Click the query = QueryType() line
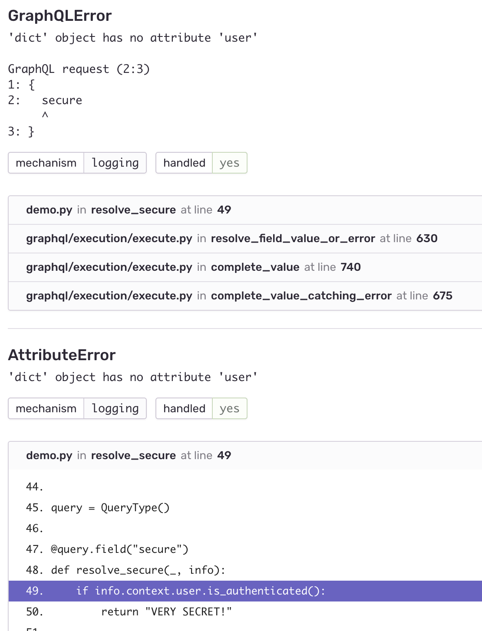This screenshot has height=631, width=482. pyautogui.click(x=110, y=508)
